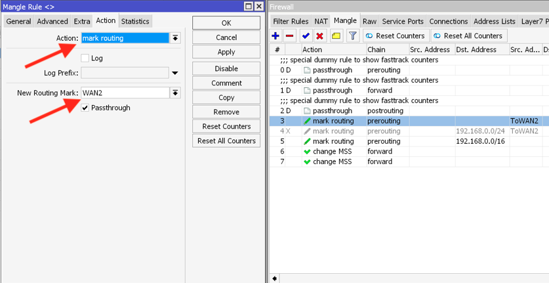Click the Reset All Counters toolbar button
Screen dimensions: 549x283
pyautogui.click(x=468, y=36)
